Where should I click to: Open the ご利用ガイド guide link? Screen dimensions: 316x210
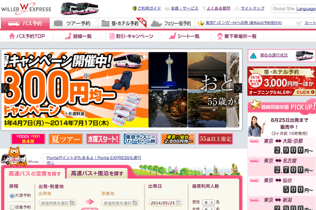149,8
